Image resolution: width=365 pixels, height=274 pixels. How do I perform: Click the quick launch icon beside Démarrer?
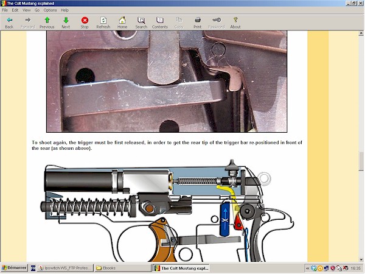(x=33, y=268)
